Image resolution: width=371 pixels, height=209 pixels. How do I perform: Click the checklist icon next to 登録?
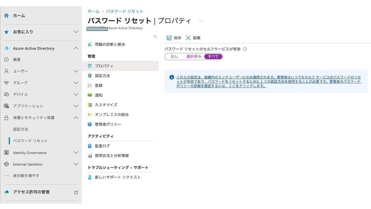90,85
